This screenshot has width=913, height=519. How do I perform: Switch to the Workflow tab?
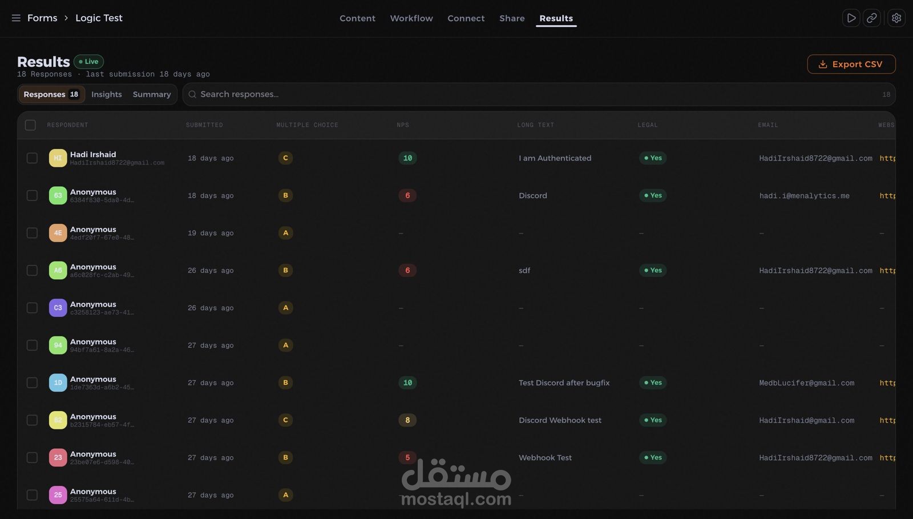[411, 18]
